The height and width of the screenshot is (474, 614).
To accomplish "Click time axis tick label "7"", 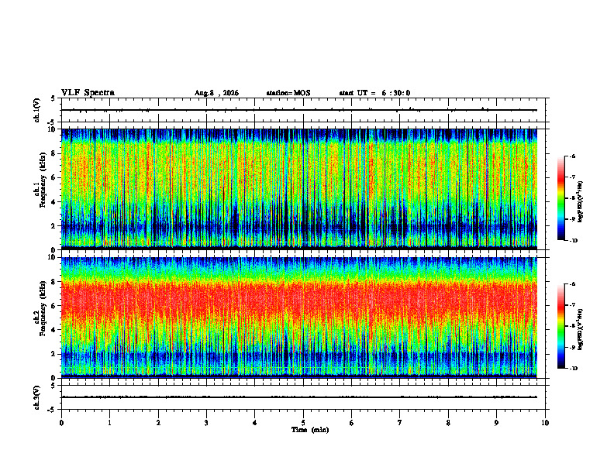I will coord(400,423).
